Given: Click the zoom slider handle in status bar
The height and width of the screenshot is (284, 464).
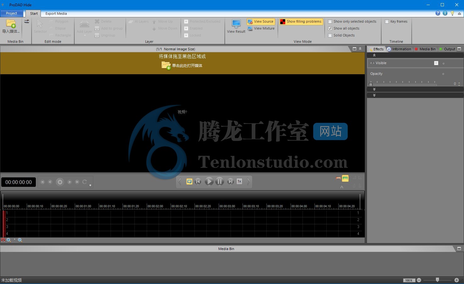Looking at the screenshot, I should 437,280.
